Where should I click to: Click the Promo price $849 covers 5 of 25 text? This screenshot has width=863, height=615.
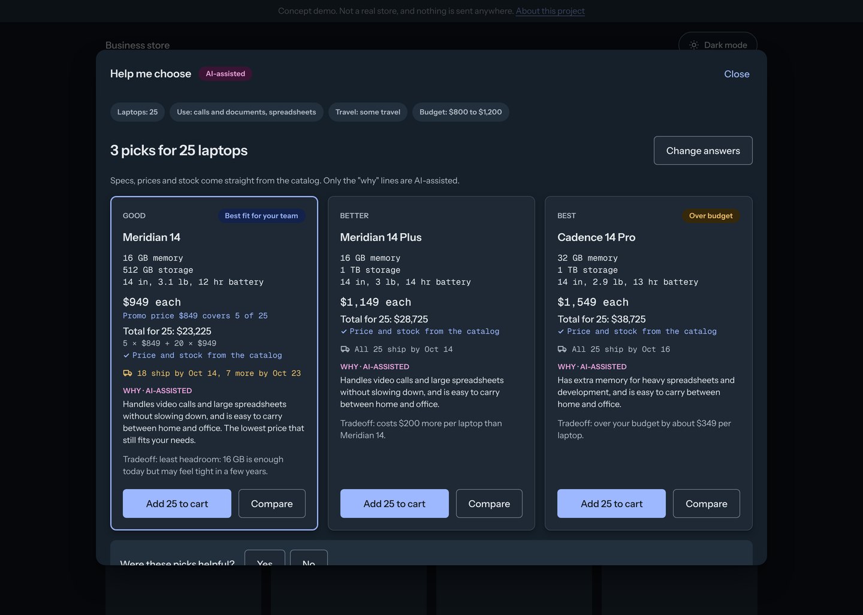[195, 316]
